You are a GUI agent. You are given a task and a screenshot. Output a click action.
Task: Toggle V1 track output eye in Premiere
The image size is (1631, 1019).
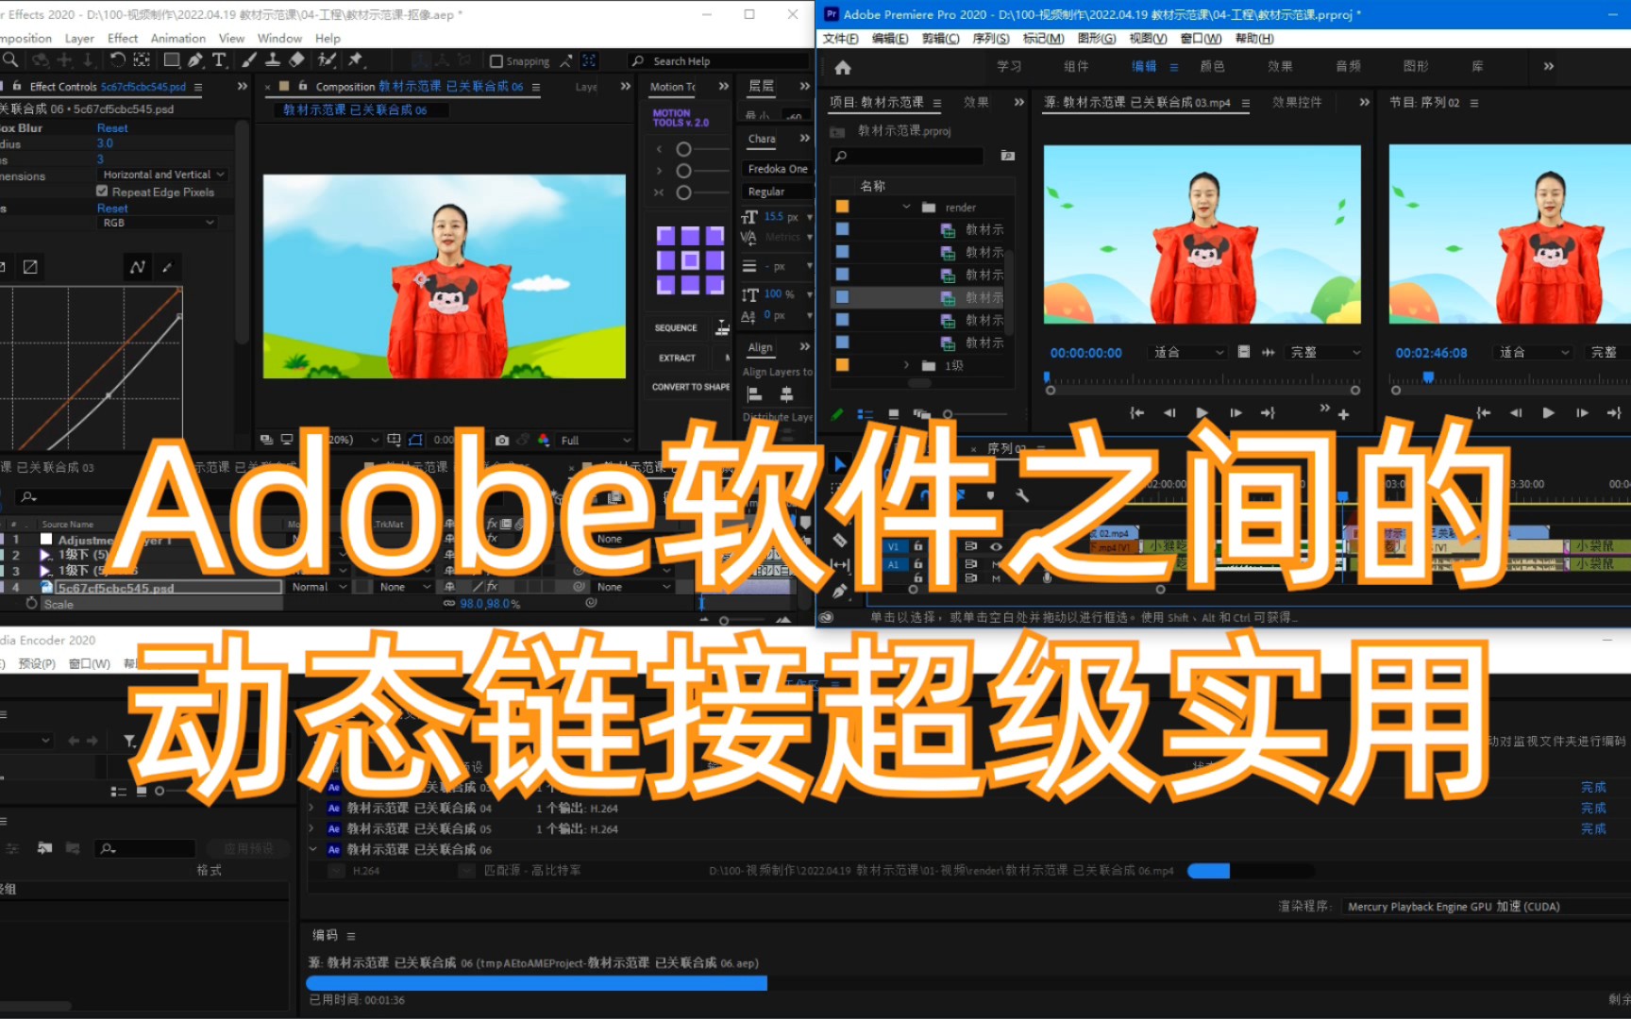(x=996, y=546)
